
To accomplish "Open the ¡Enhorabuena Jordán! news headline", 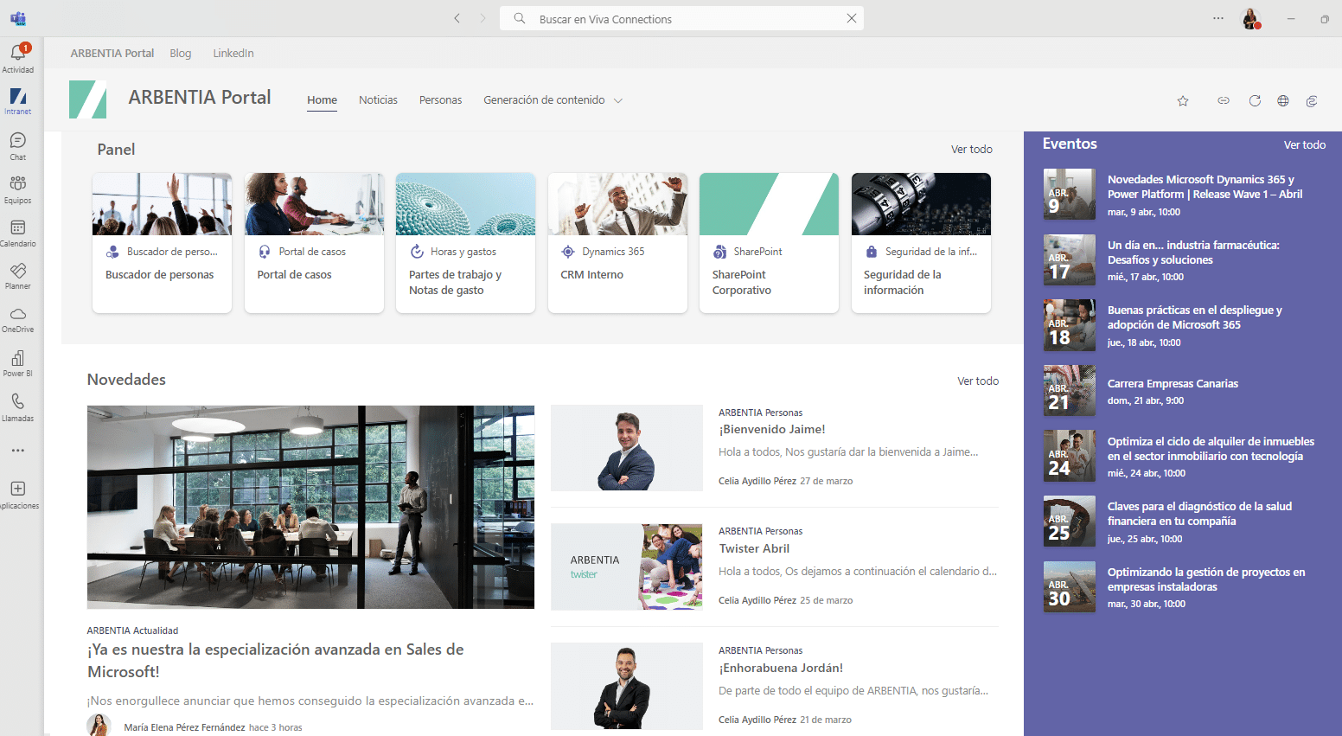I will [781, 669].
